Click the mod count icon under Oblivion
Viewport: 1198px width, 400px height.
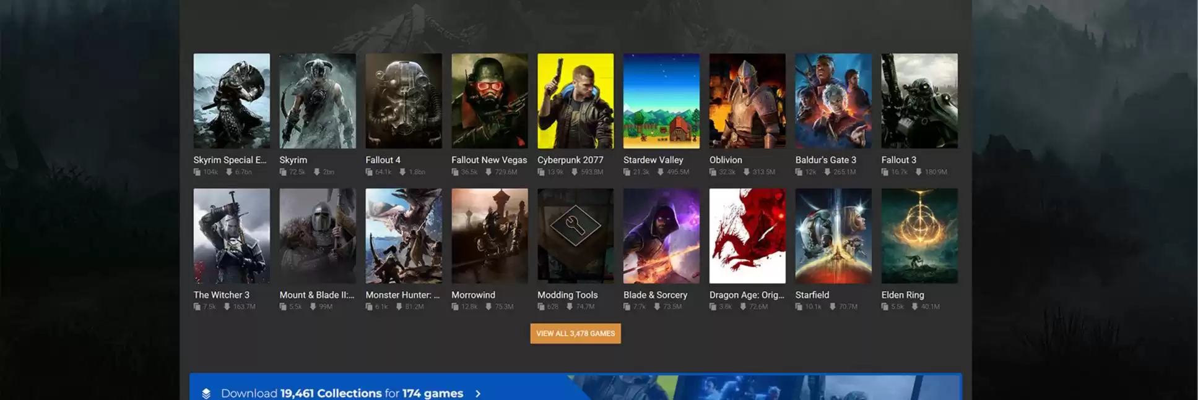coord(713,172)
